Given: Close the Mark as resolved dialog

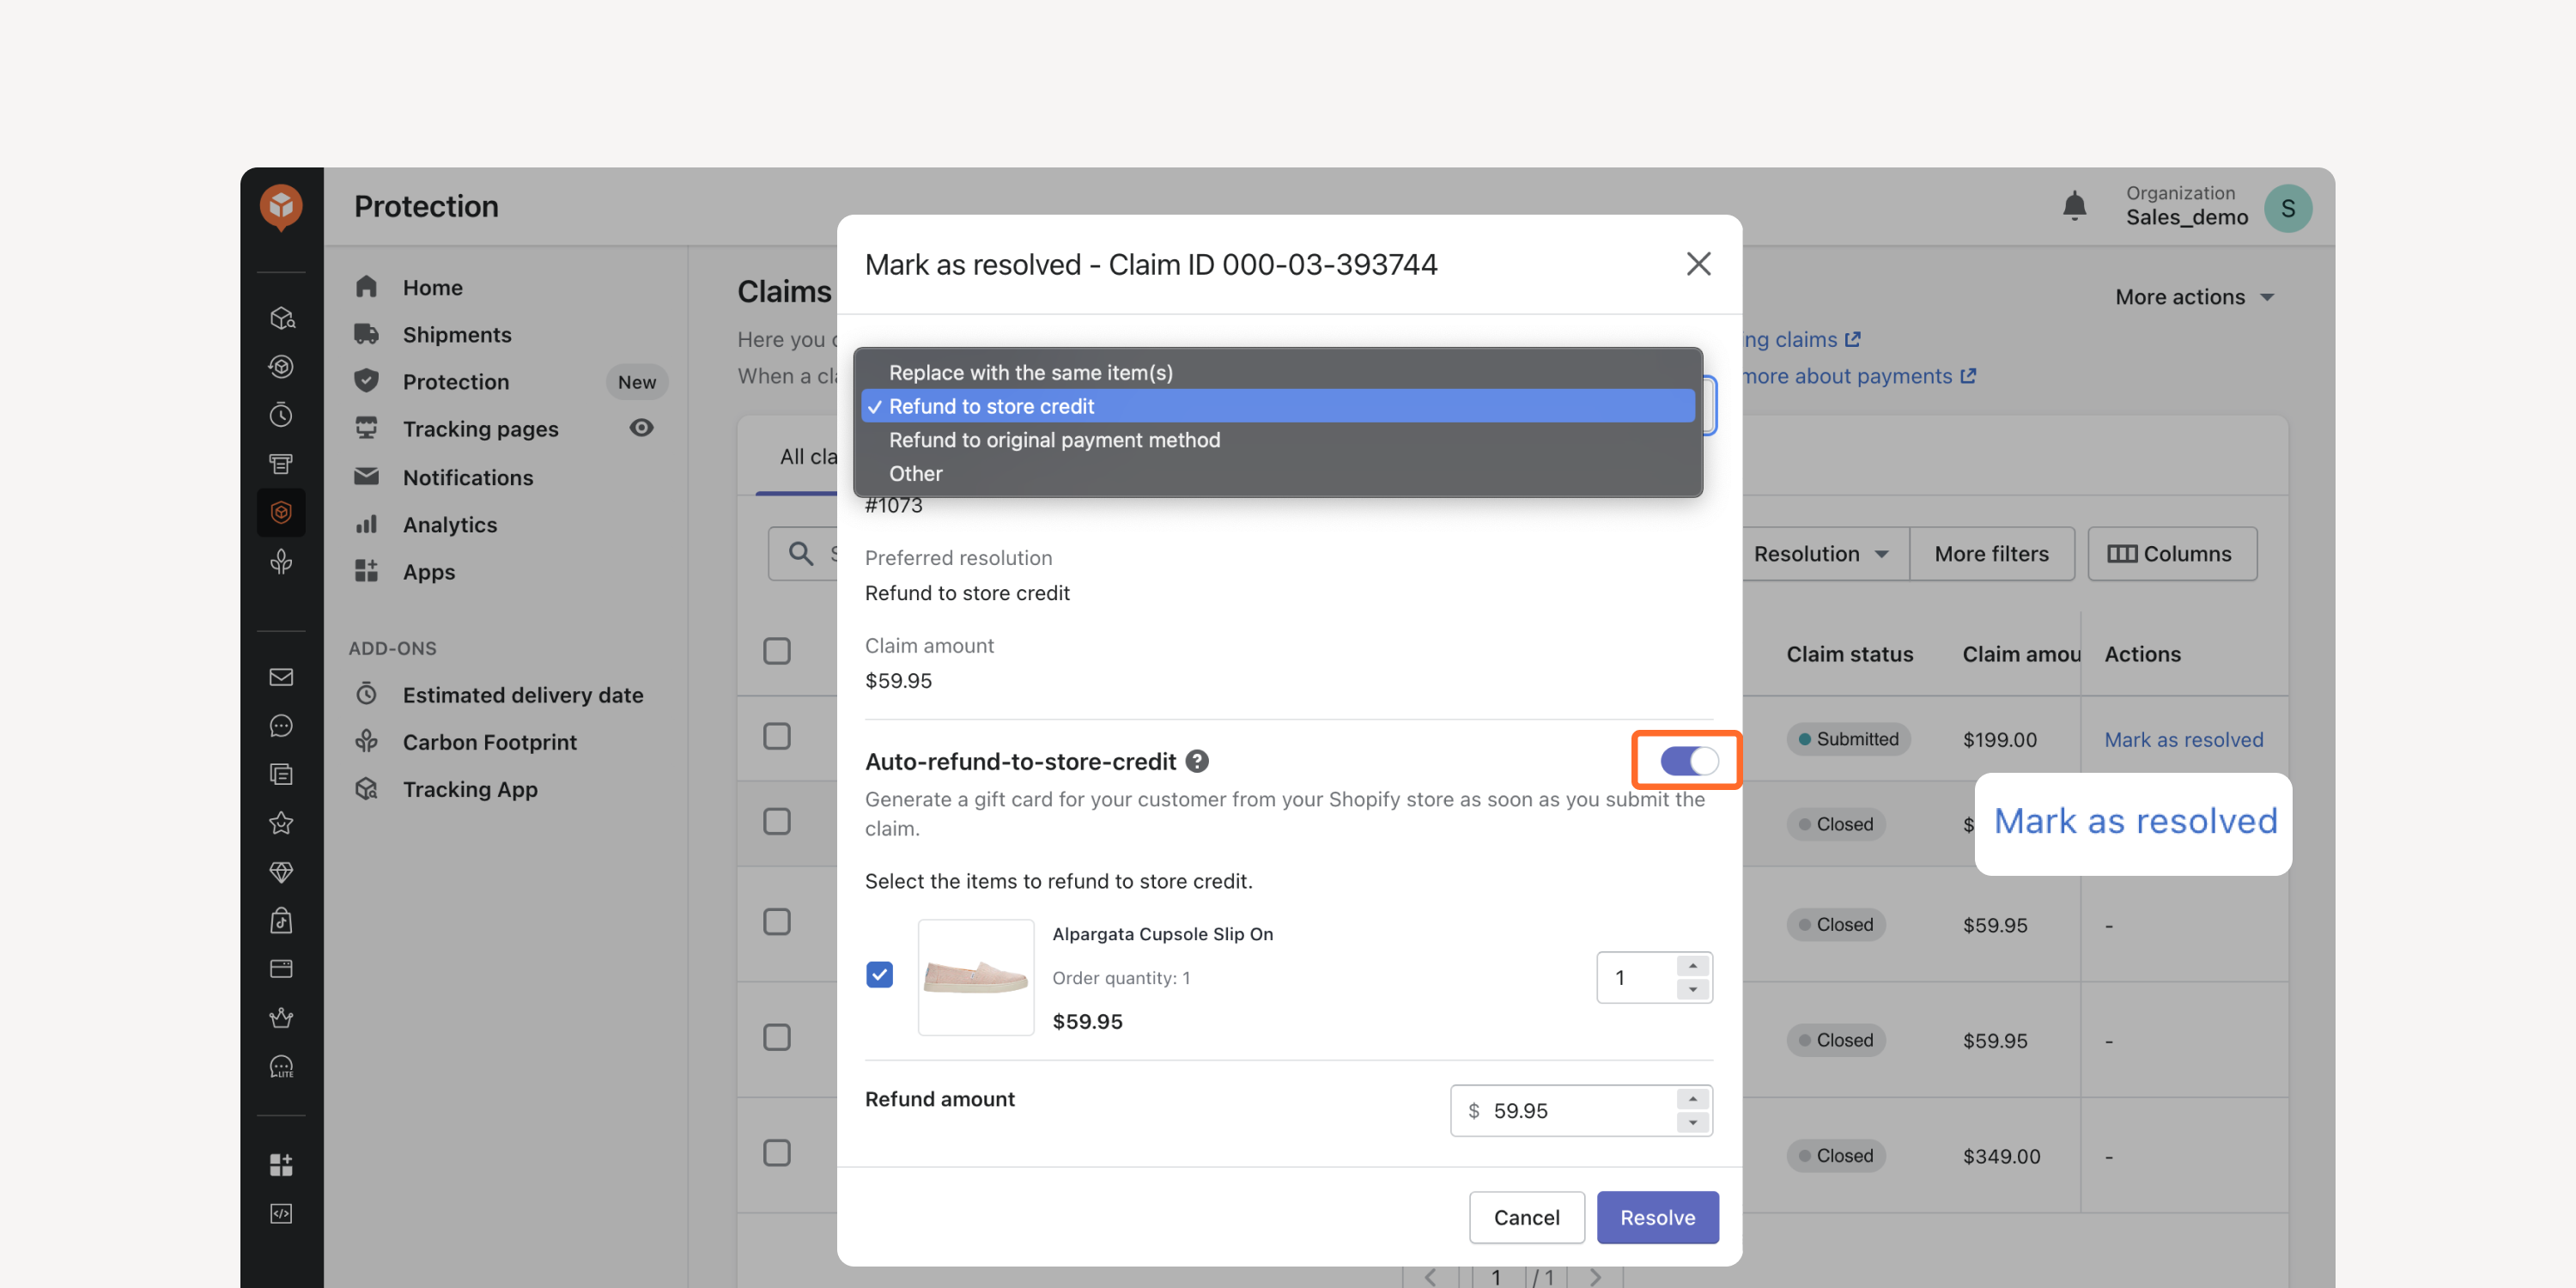Looking at the screenshot, I should click(1698, 264).
